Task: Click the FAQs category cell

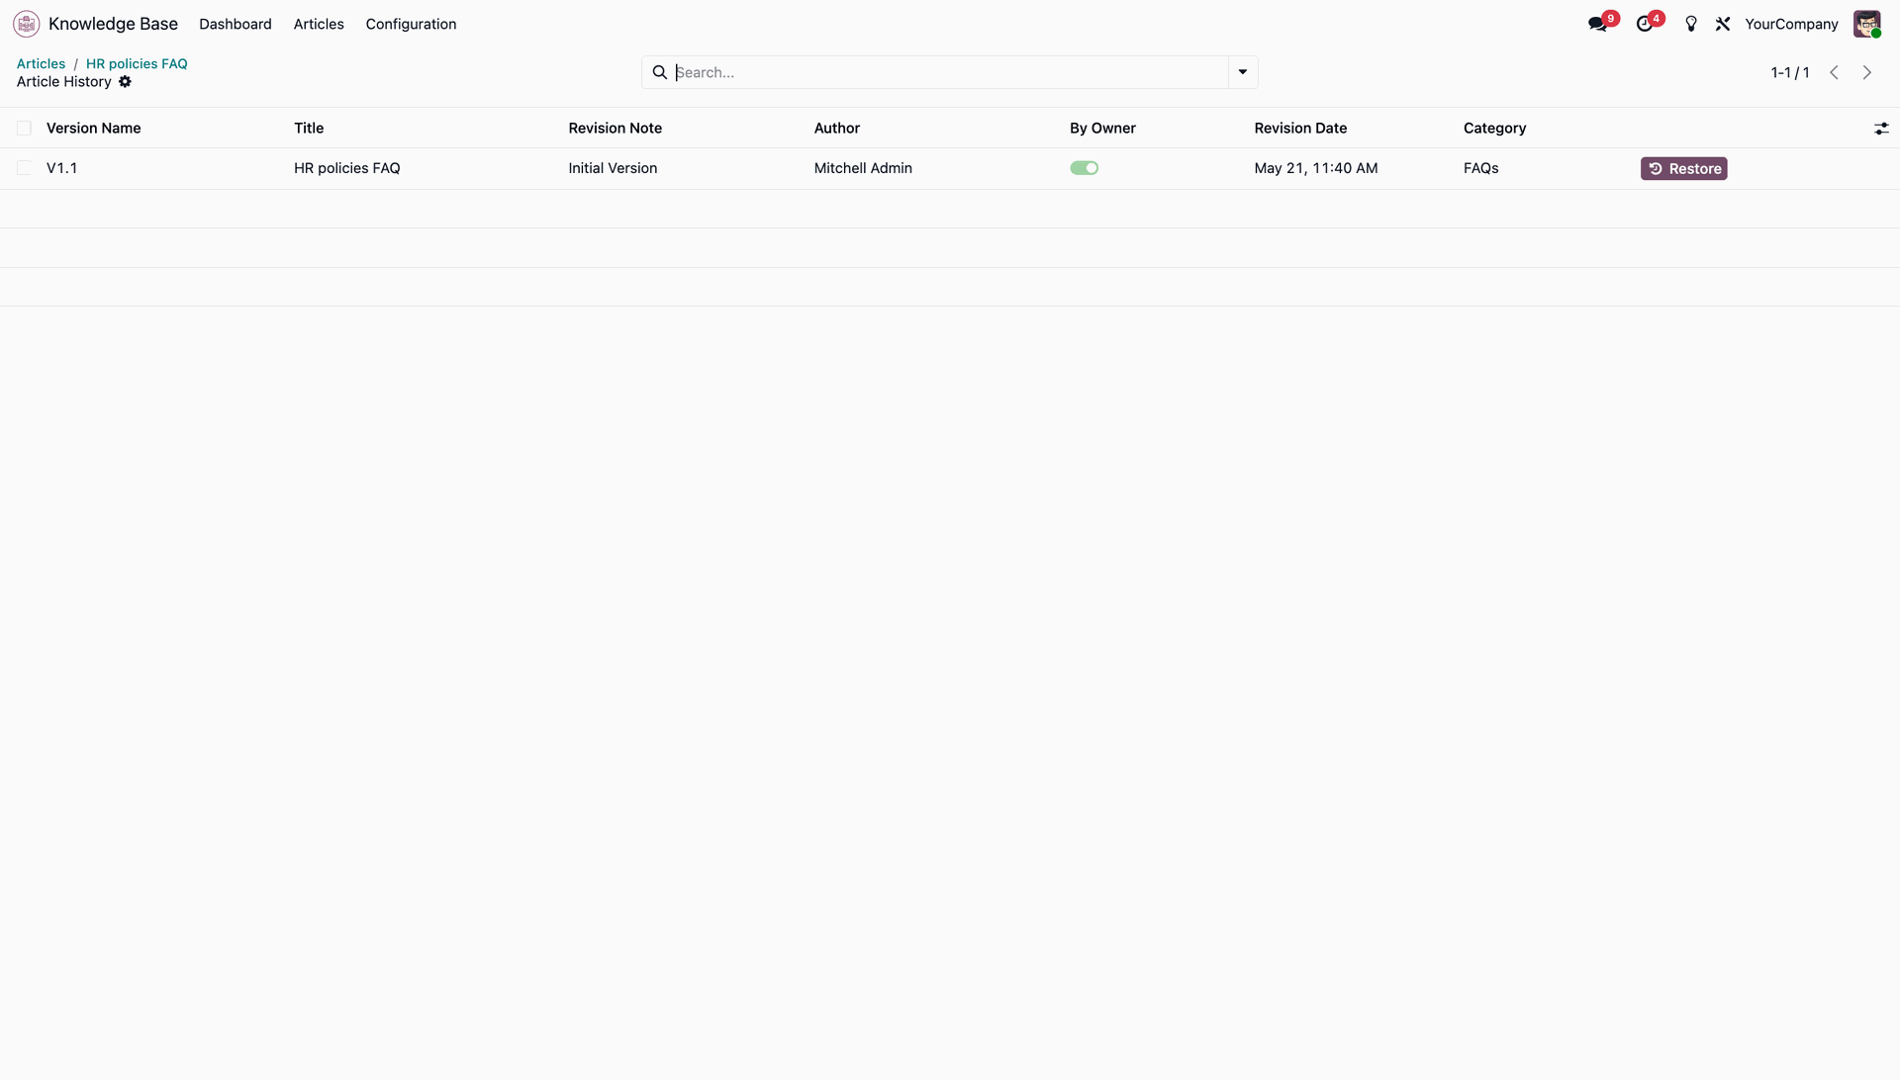Action: [1480, 168]
